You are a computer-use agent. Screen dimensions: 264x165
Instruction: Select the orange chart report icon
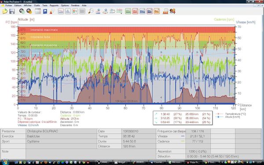pyautogui.click(x=157, y=11)
